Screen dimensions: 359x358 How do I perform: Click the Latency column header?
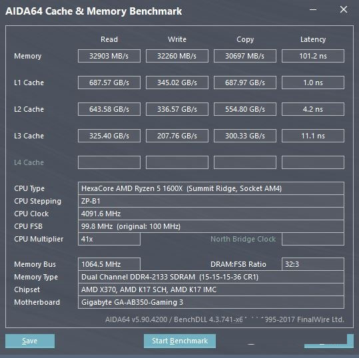(x=313, y=39)
